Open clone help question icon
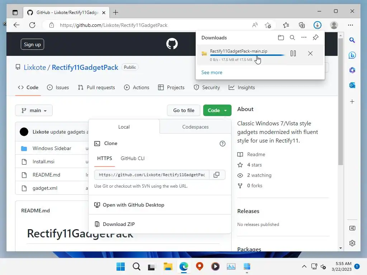The image size is (367, 275). (x=222, y=144)
